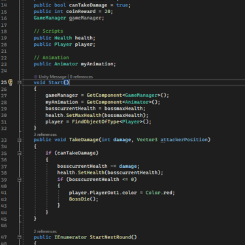The width and height of the screenshot is (245, 245).
Task: Open the '2 references' CodeLens above StartNextRound
Action: click(x=45, y=231)
